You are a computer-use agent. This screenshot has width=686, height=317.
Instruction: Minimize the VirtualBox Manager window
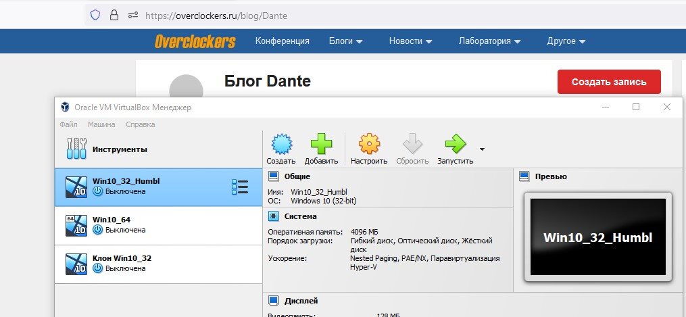606,107
